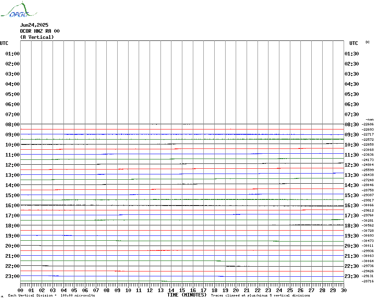
Task: Click the DC value '-22572'
Action: tap(368, 140)
